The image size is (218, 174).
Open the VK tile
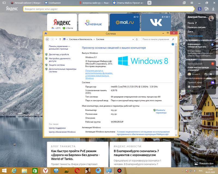tap(156, 22)
